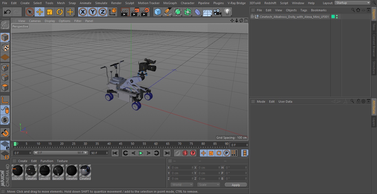
Task: Expand the Cinetech_Albatross_Dolly object tree
Action: click(x=252, y=17)
